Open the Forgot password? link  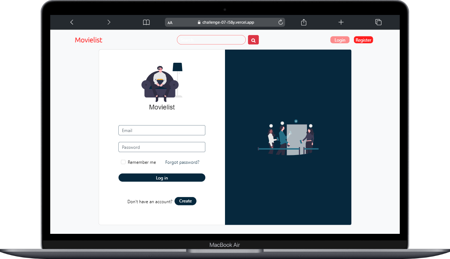182,162
